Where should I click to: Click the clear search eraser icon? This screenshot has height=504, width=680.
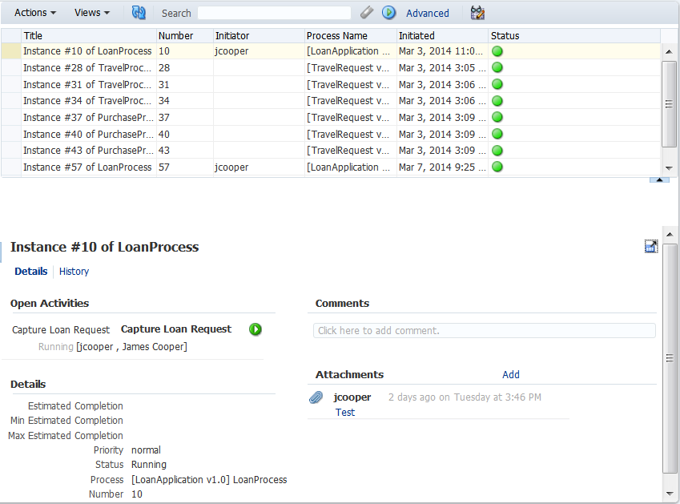tap(367, 13)
